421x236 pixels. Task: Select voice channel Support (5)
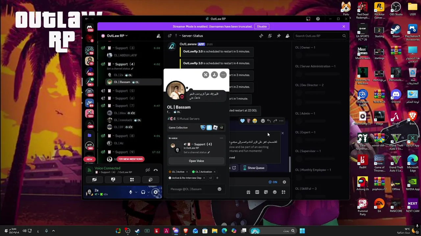click(131, 91)
